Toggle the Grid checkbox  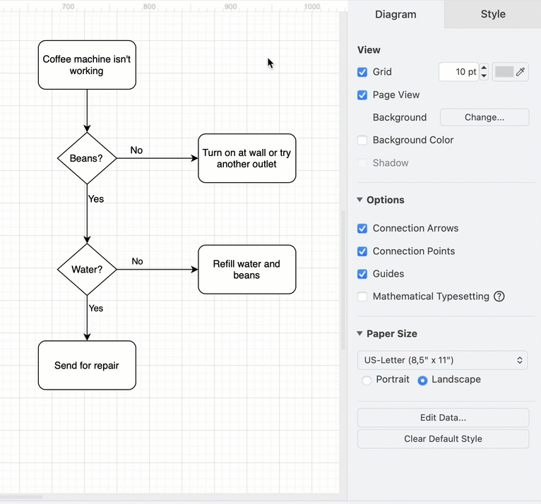pyautogui.click(x=362, y=72)
